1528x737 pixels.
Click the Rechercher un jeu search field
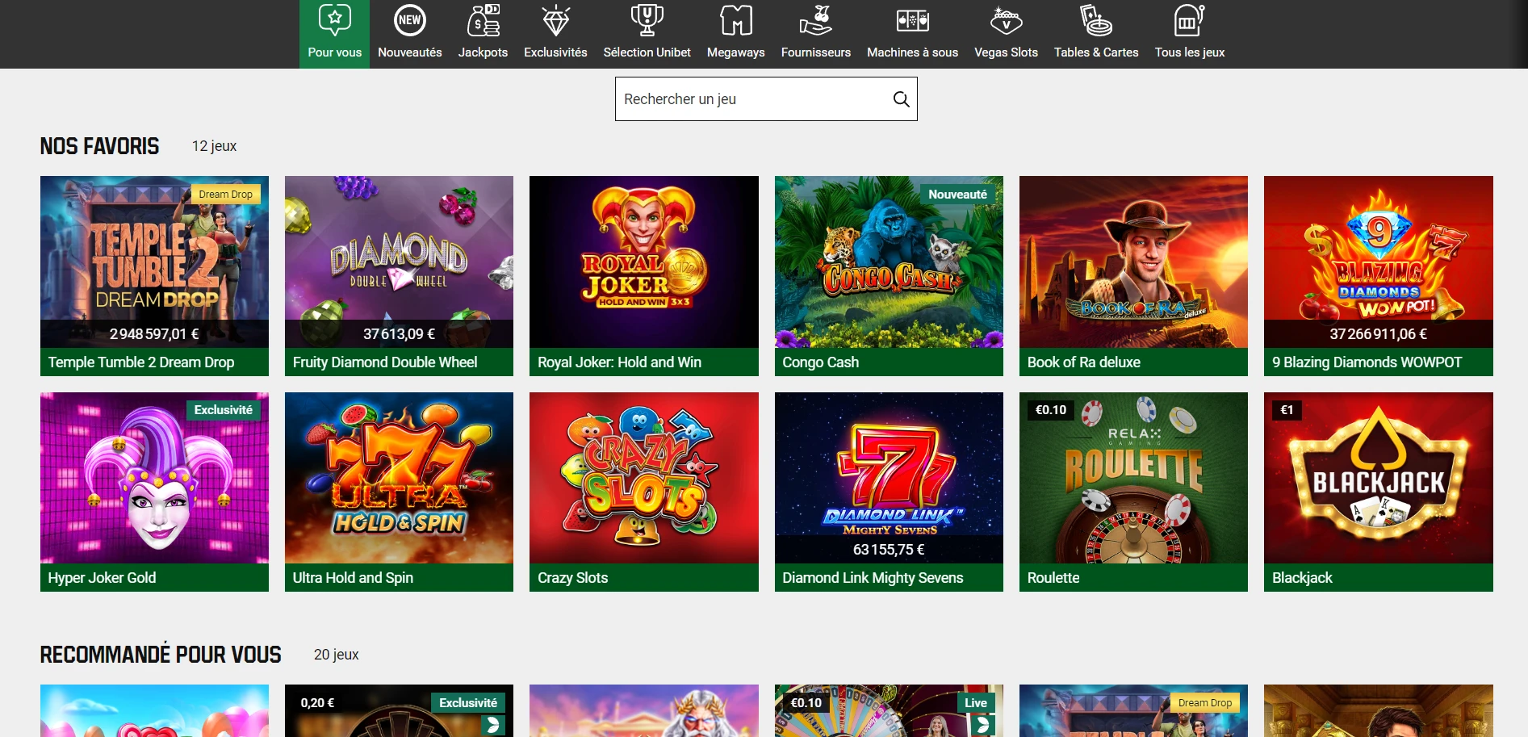coord(766,99)
